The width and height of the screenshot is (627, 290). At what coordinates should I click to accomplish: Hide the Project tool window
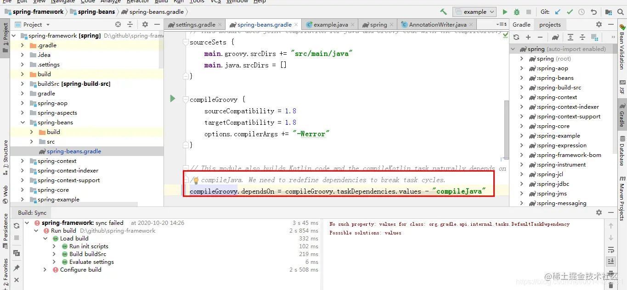157,24
